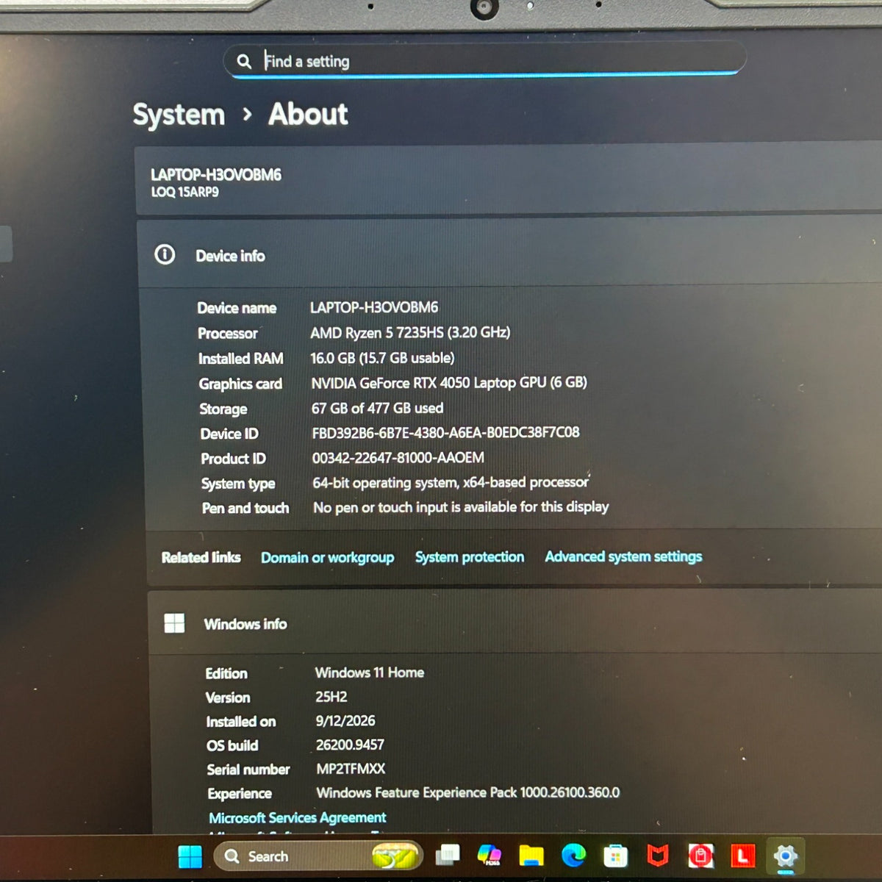Image resolution: width=882 pixels, height=882 pixels.
Task: Select the Windows 11 Home edition value
Action: [370, 673]
